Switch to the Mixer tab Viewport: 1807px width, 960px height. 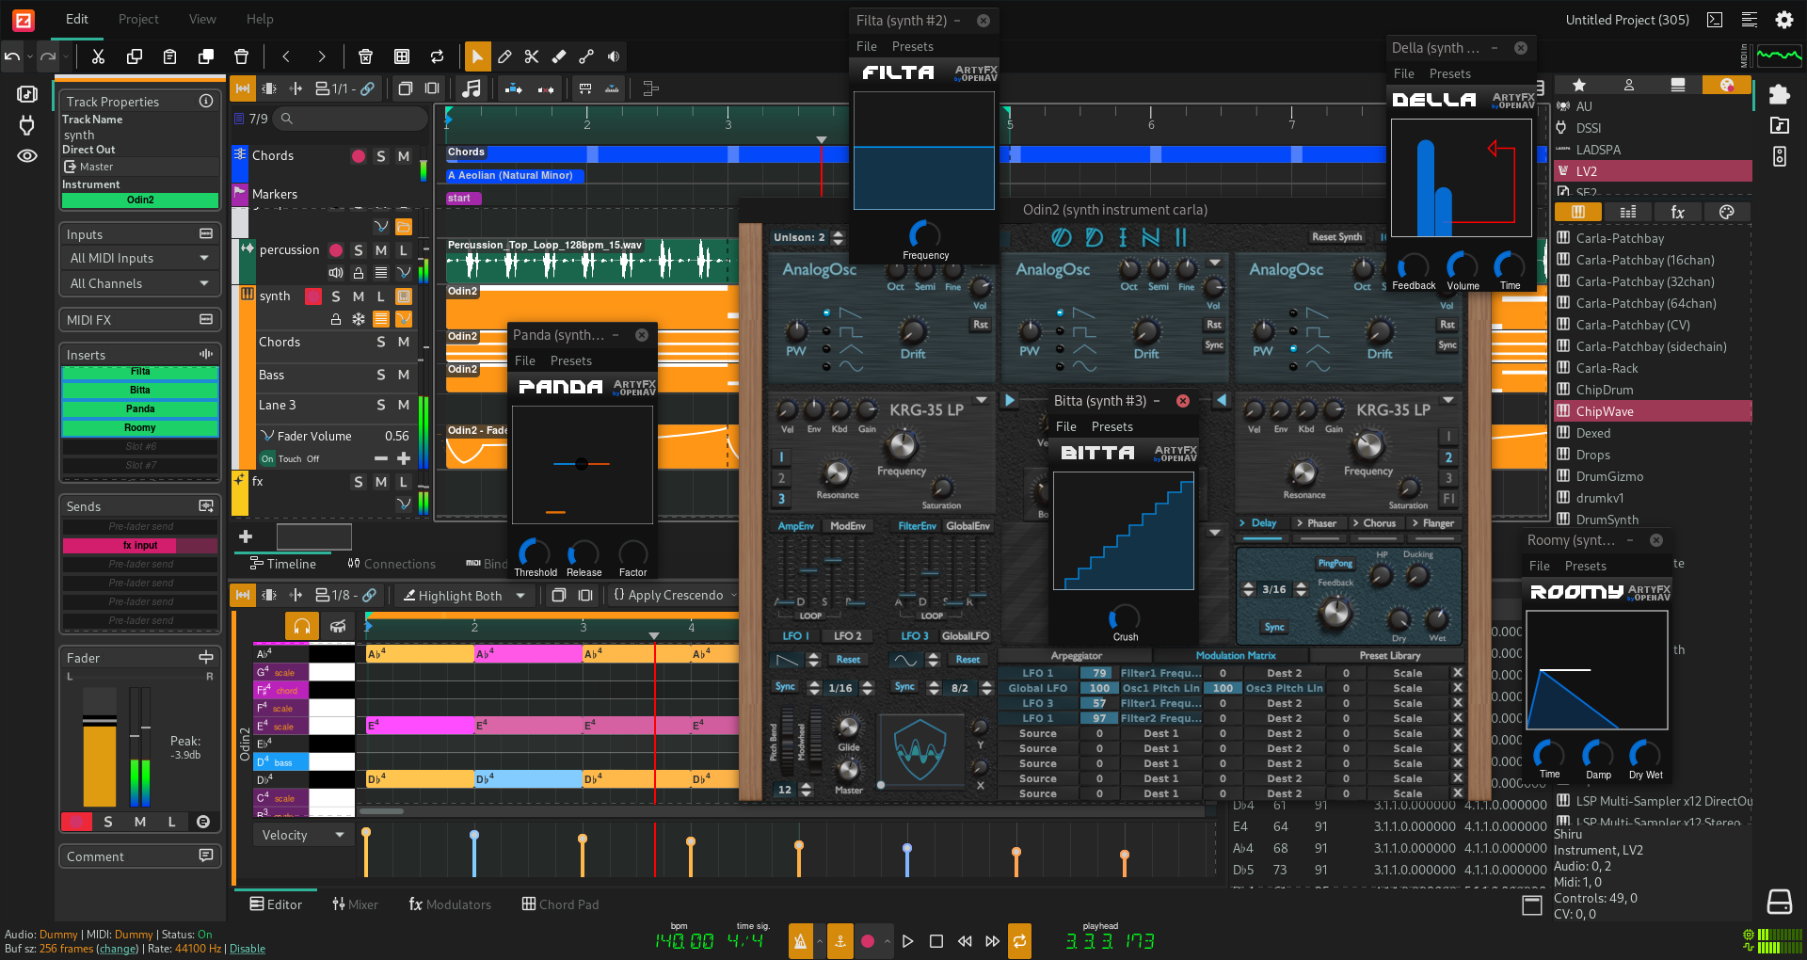[x=355, y=904]
